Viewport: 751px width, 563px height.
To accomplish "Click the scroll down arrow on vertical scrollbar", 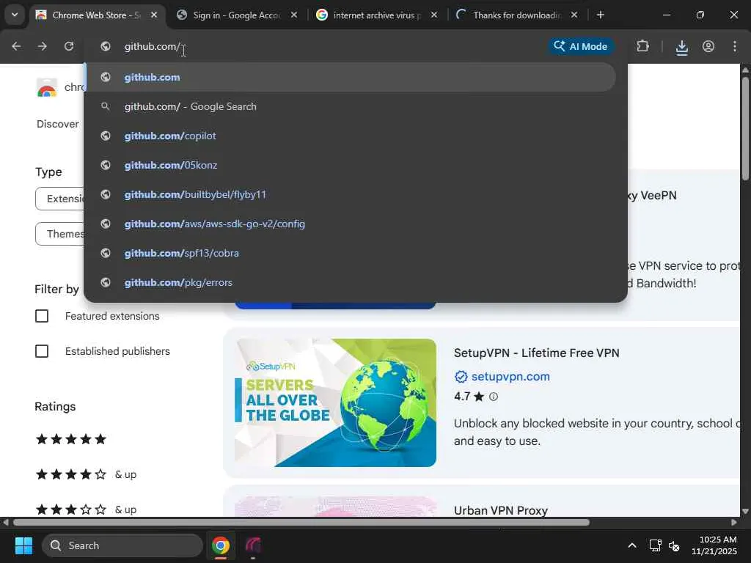I will [x=745, y=511].
